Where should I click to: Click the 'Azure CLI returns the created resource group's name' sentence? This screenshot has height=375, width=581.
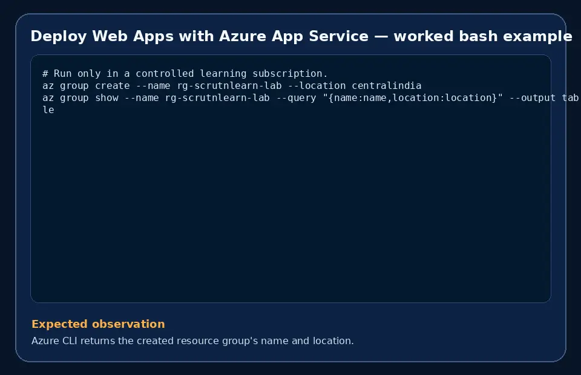pos(192,341)
